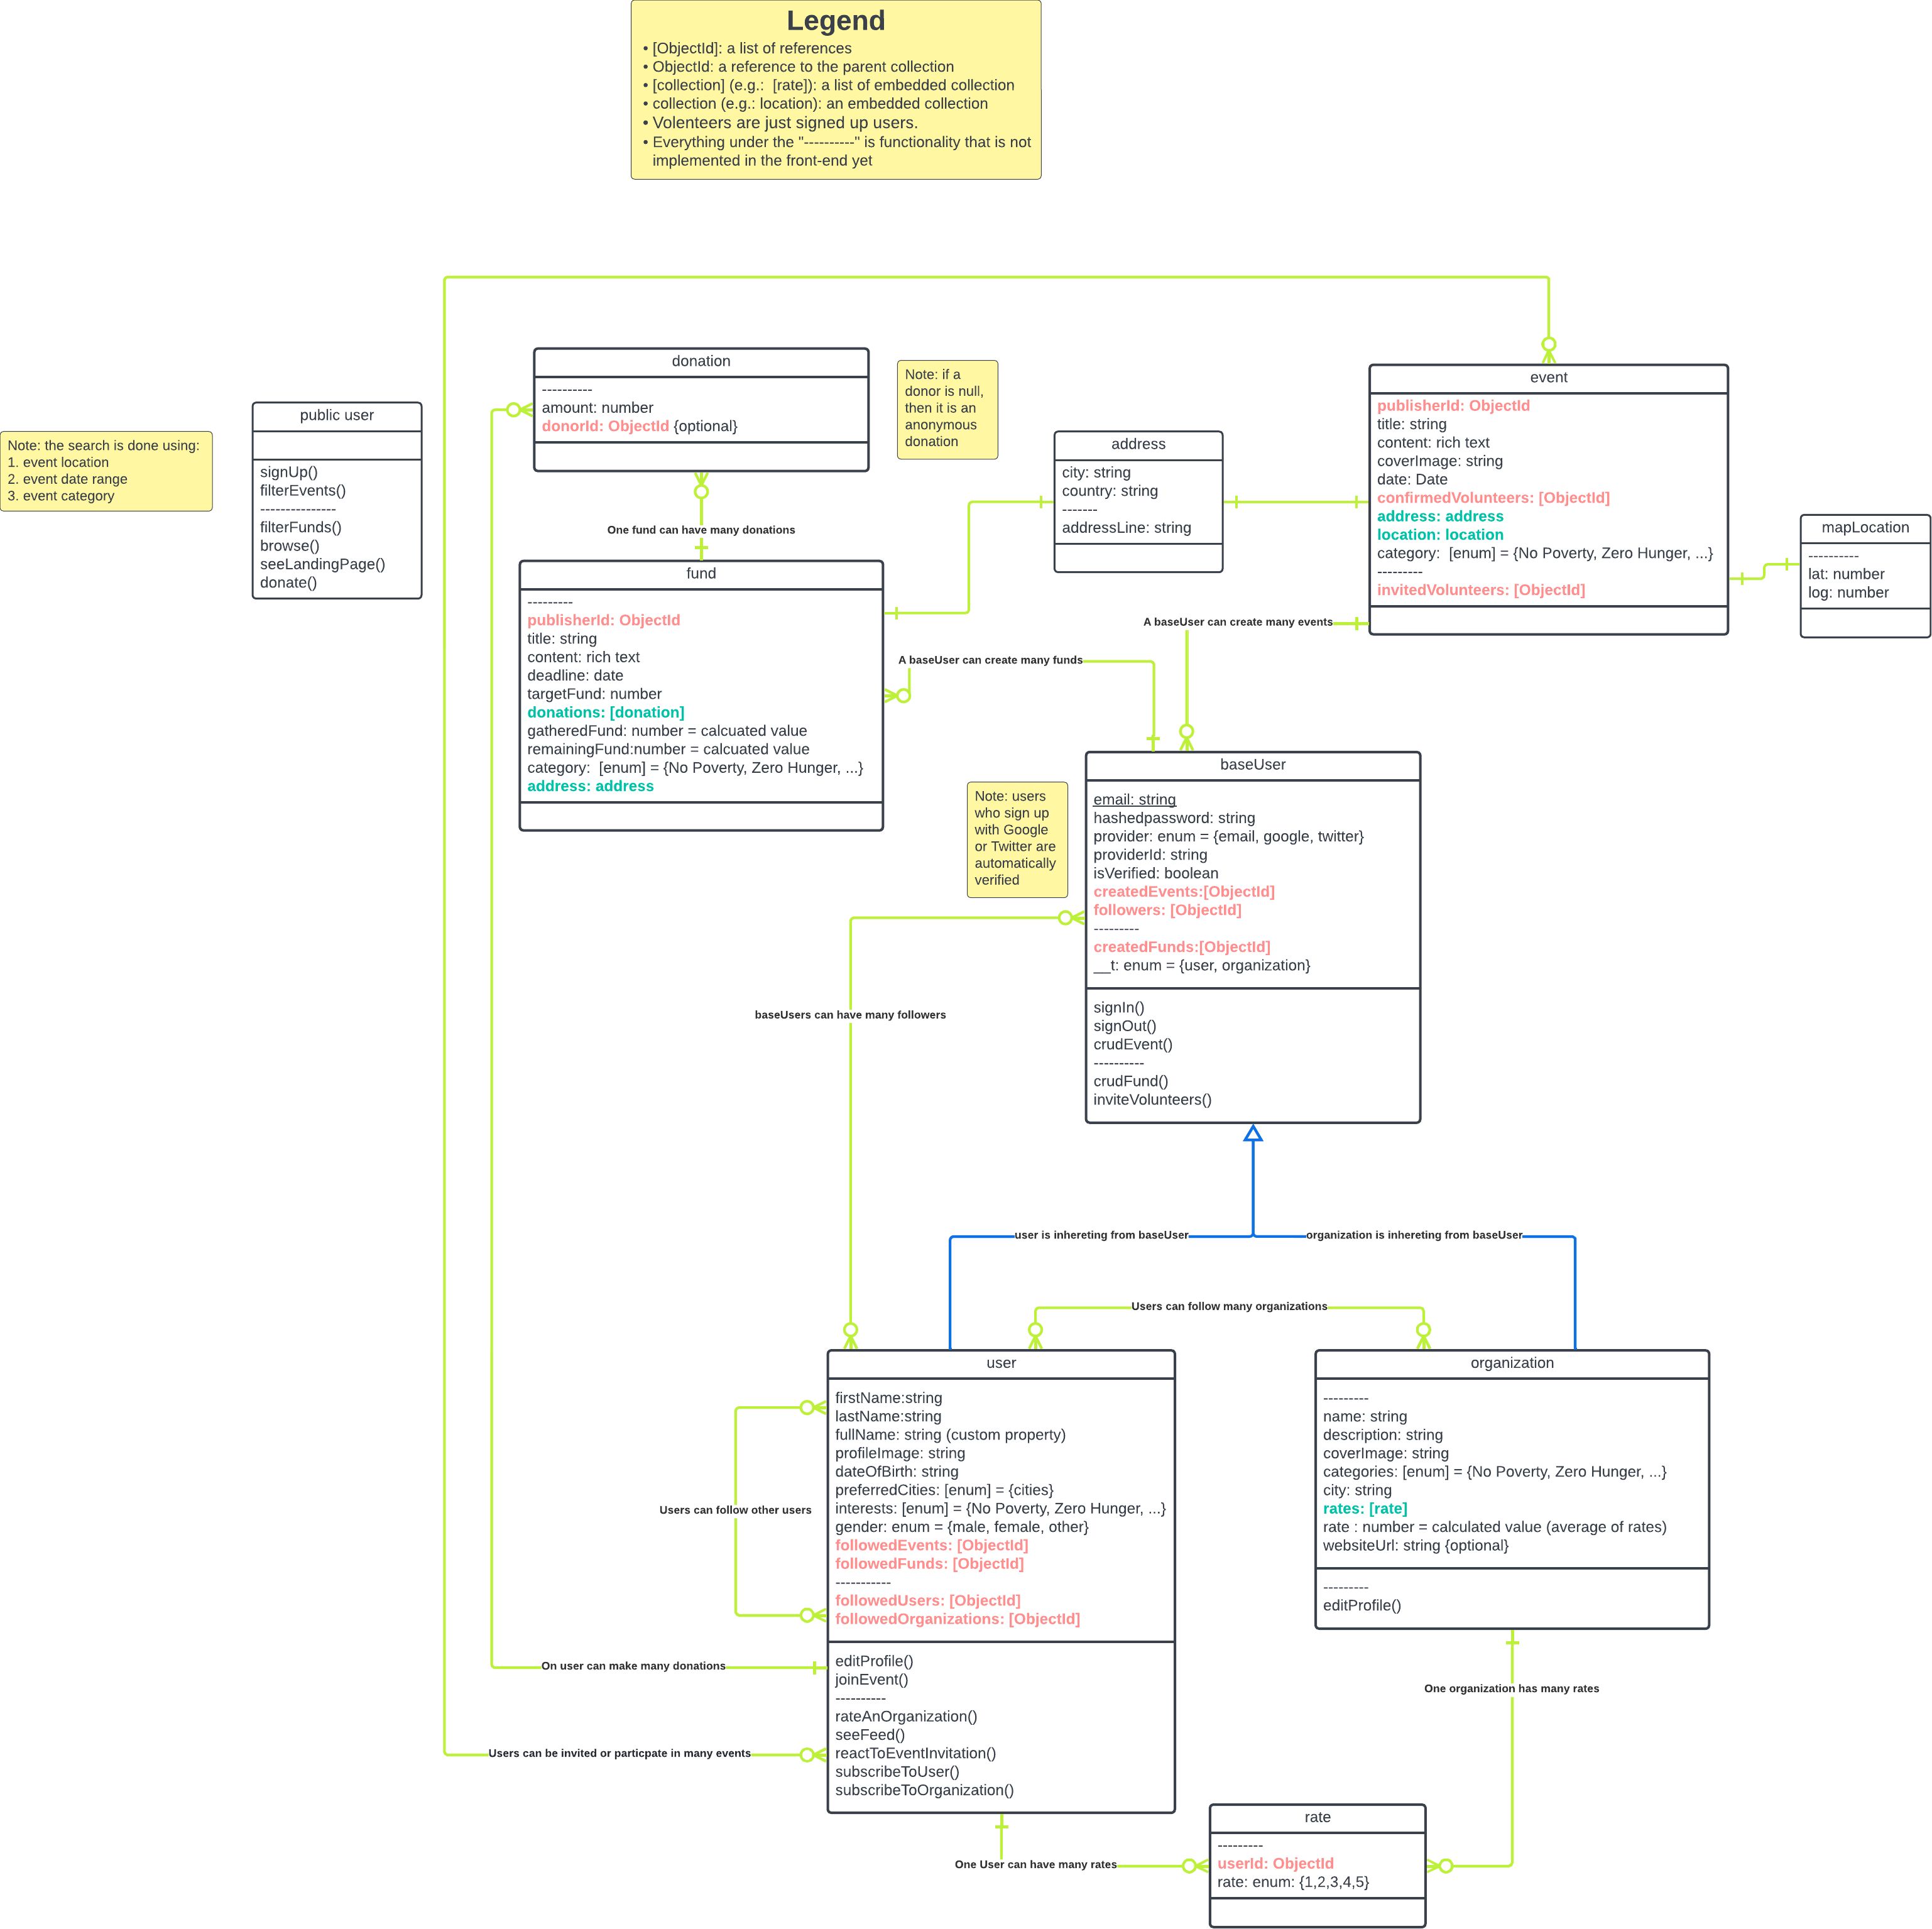Select the mapLocation class header

tap(1864, 527)
